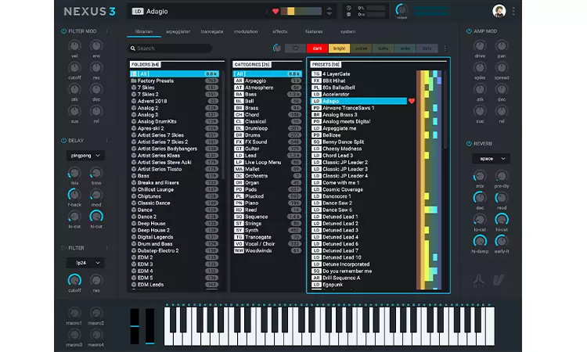Image resolution: width=587 pixels, height=352 pixels.
Task: Open the tag filter three-dot options
Action: (x=445, y=48)
